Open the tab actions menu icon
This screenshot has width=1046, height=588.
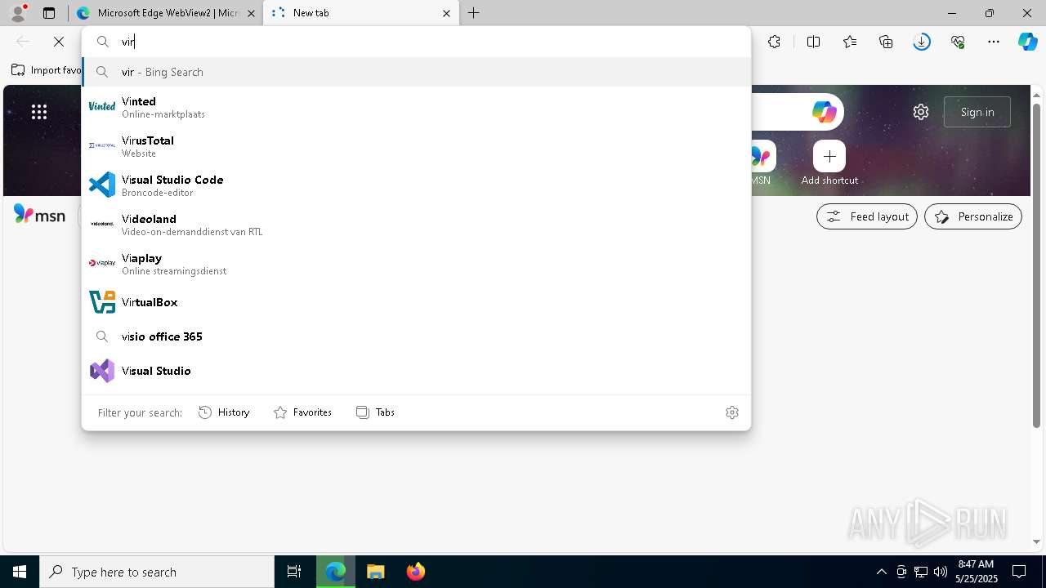(49, 13)
